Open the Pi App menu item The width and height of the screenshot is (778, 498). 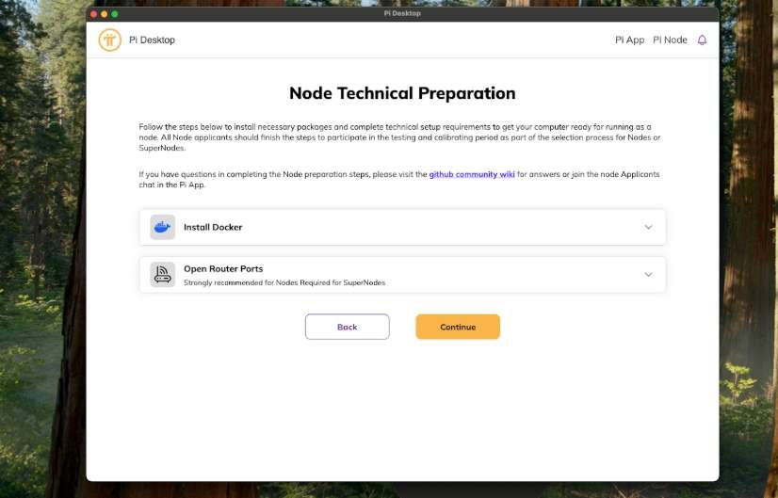click(629, 40)
